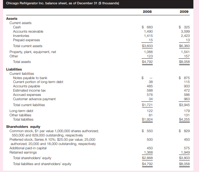
Task: Click the 2009 Cash value $ 325
Action: [x=184, y=27]
